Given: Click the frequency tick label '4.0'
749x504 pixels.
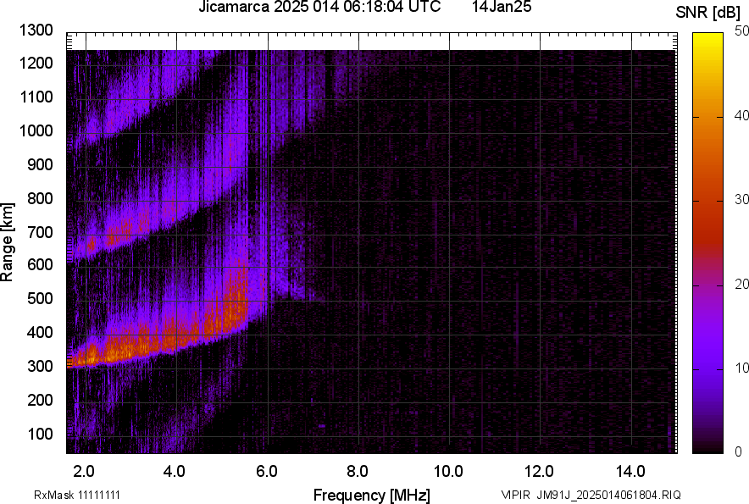Looking at the screenshot, I should pos(174,472).
